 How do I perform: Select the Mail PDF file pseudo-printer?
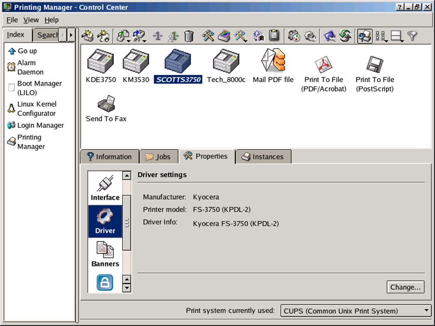click(x=273, y=66)
